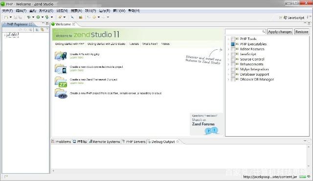313x181 pixels.
Task: Expand the 001 project tree node
Action: 5,35
